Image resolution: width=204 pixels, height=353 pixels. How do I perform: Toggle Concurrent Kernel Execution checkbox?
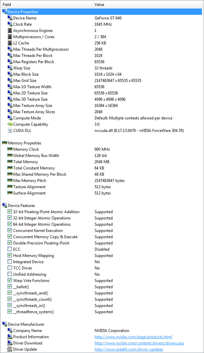coord(10,231)
